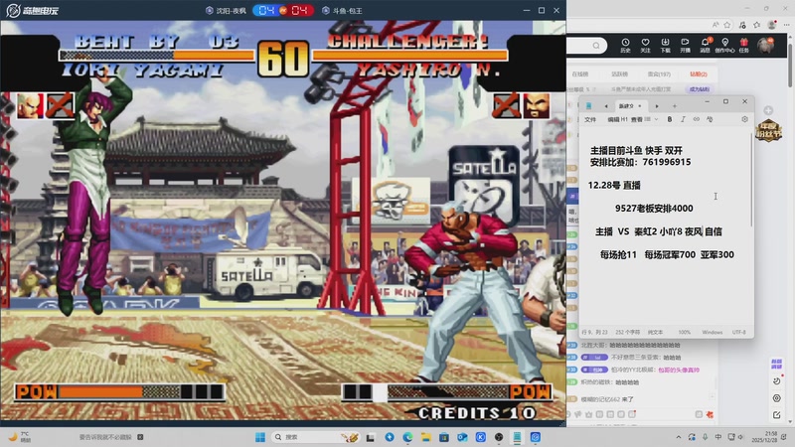Open the File (文件) menu in Notepad

tap(590, 119)
